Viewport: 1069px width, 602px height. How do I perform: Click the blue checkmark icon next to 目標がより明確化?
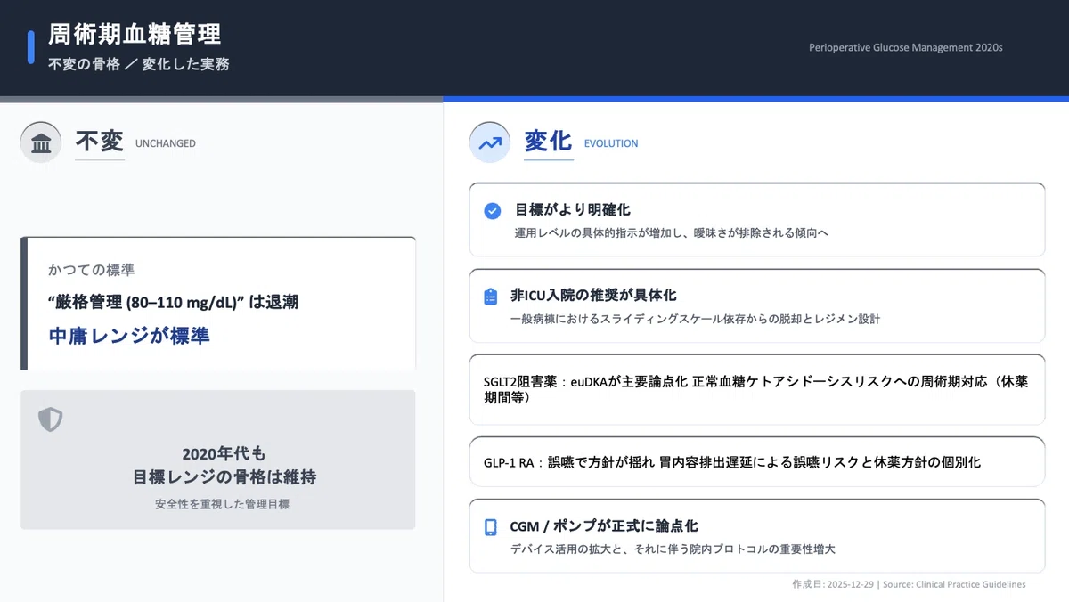492,210
